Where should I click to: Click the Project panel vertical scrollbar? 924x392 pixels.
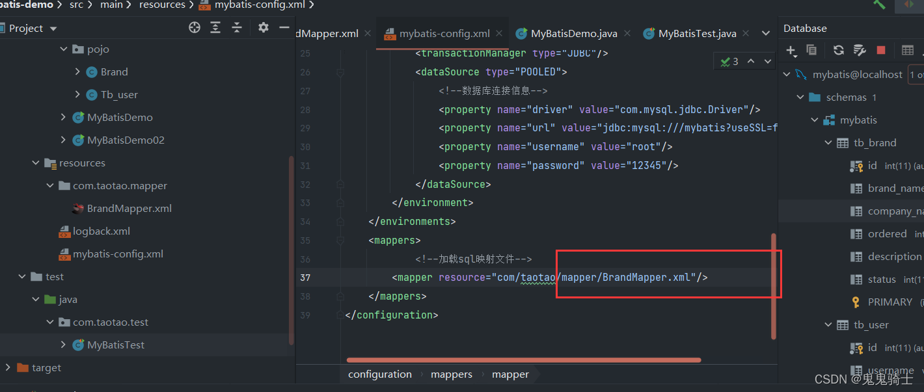291,250
